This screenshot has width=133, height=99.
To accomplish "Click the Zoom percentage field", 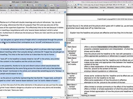I will [x=51, y=5].
